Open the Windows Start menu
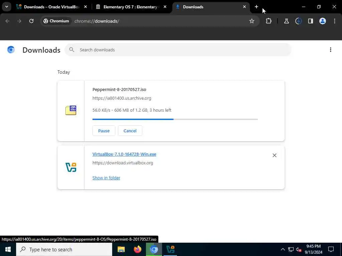Image resolution: width=342 pixels, height=256 pixels. pyautogui.click(x=8, y=249)
